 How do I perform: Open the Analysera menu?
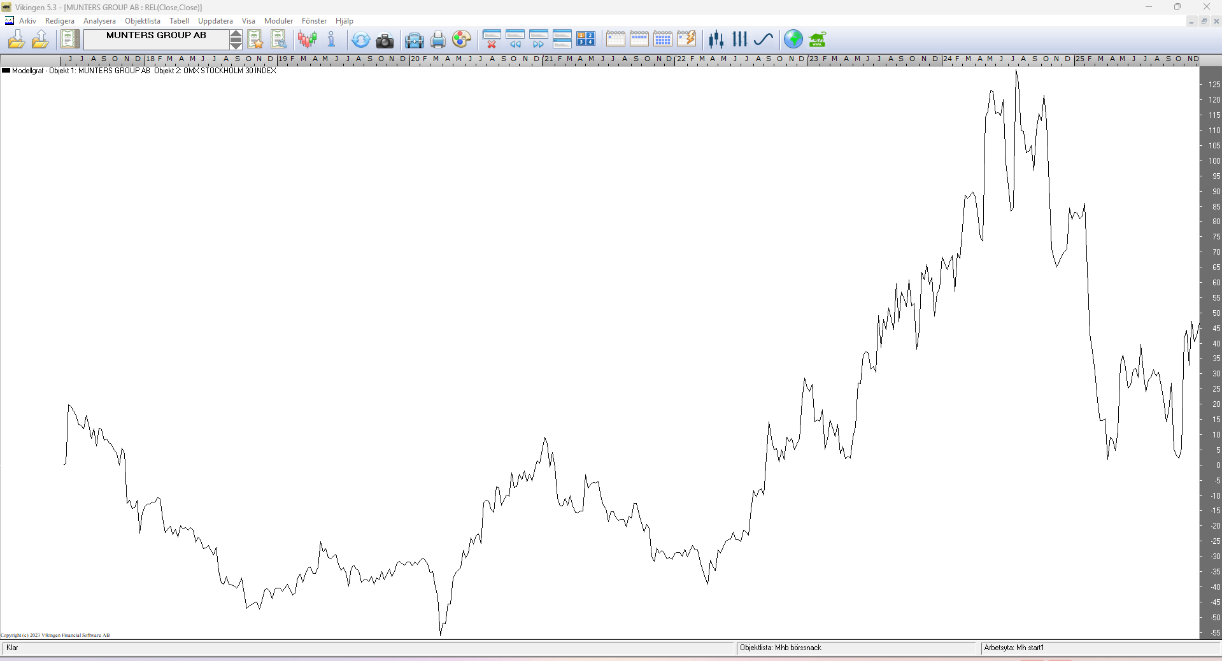point(99,21)
